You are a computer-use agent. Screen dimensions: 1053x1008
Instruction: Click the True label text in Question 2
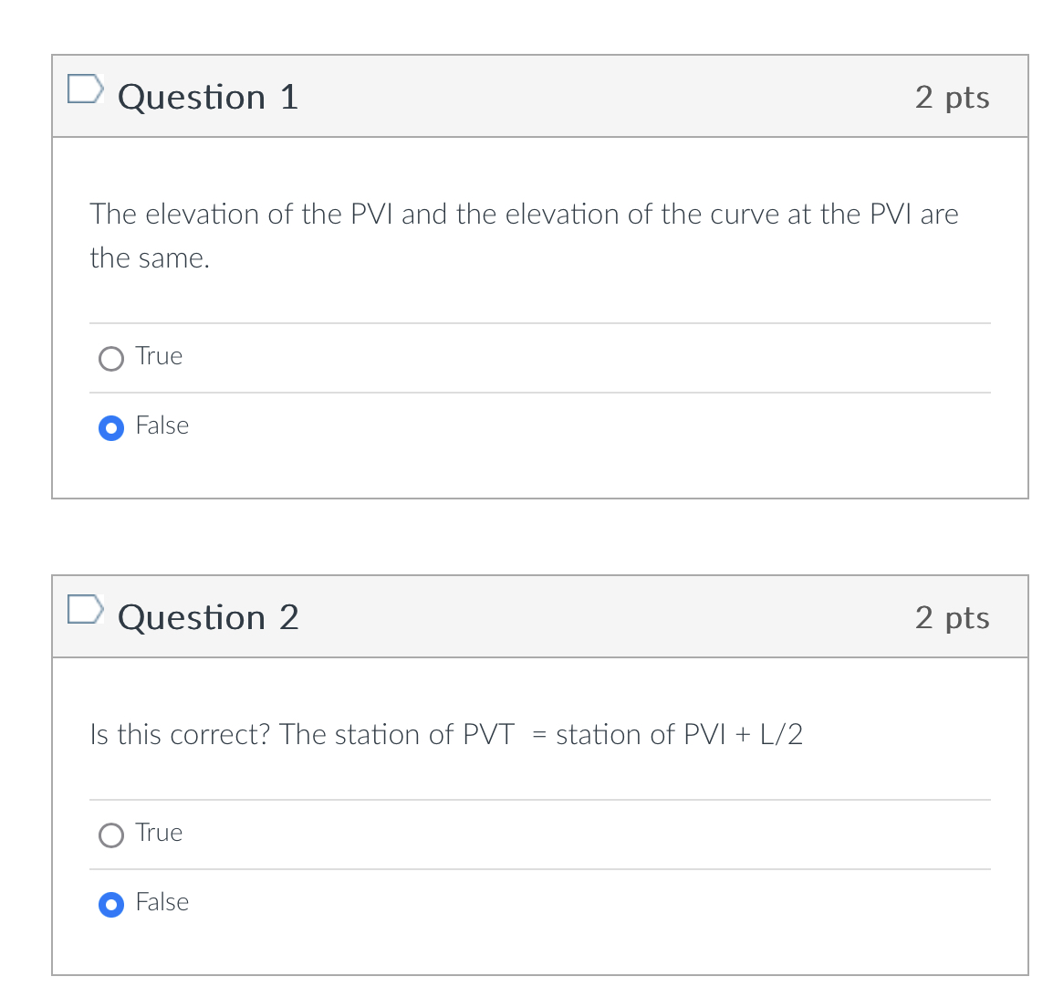point(159,833)
